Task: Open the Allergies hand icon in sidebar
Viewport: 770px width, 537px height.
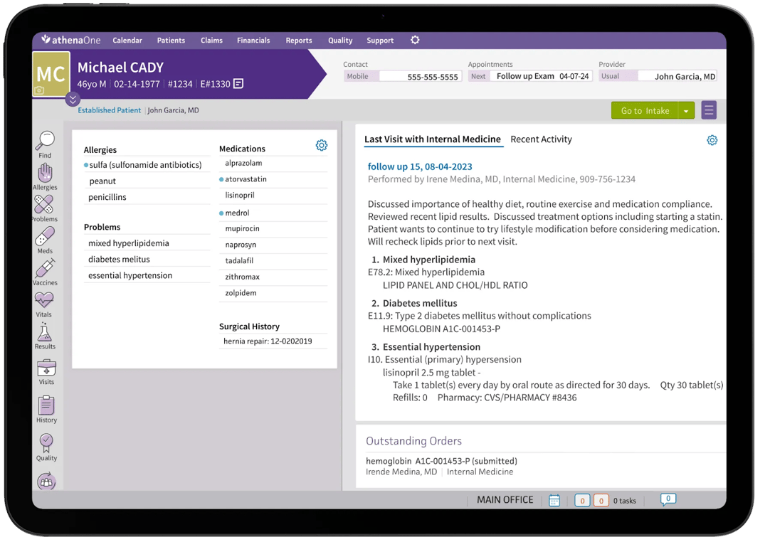Action: (46, 173)
